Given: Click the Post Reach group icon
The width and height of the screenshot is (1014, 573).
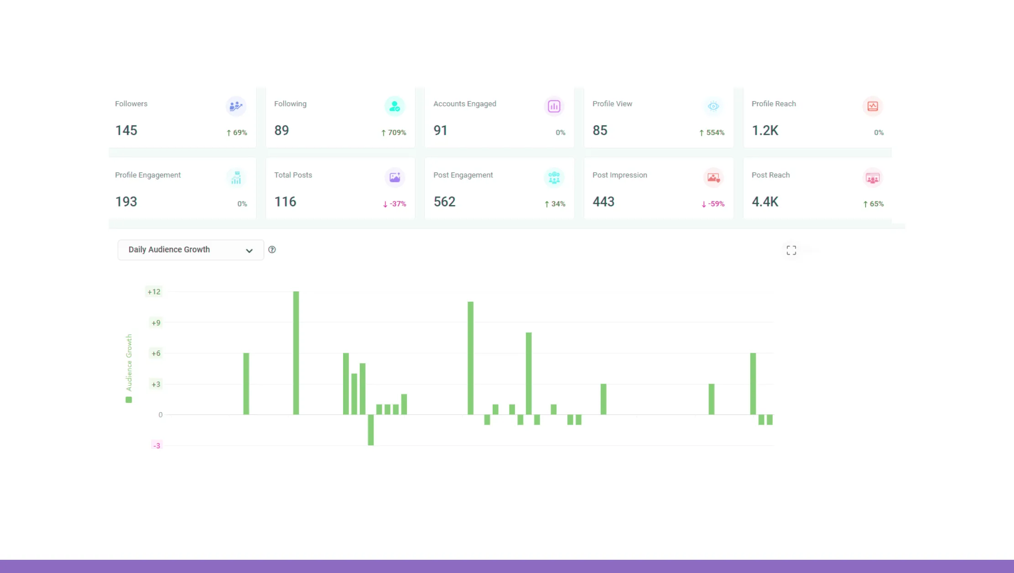Looking at the screenshot, I should coord(872,178).
